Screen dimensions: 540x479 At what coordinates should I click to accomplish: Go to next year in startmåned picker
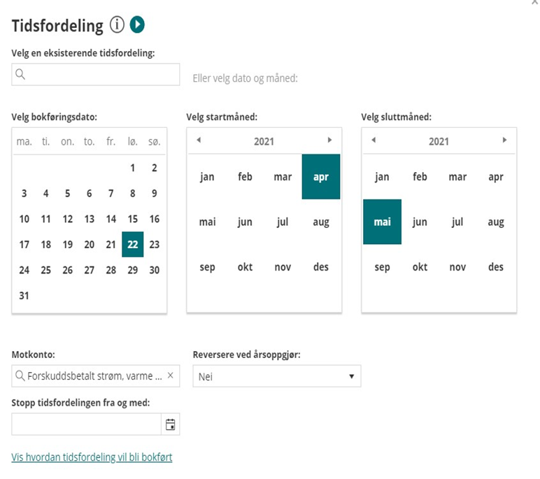tap(329, 140)
